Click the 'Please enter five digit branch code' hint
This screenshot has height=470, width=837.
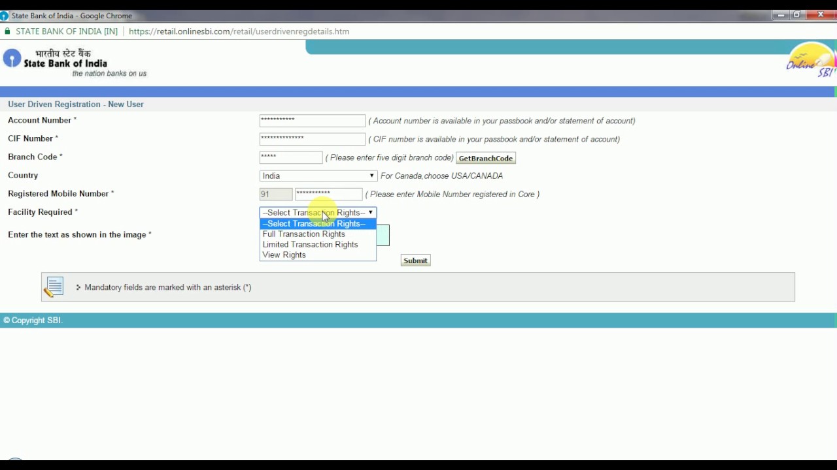coord(390,157)
